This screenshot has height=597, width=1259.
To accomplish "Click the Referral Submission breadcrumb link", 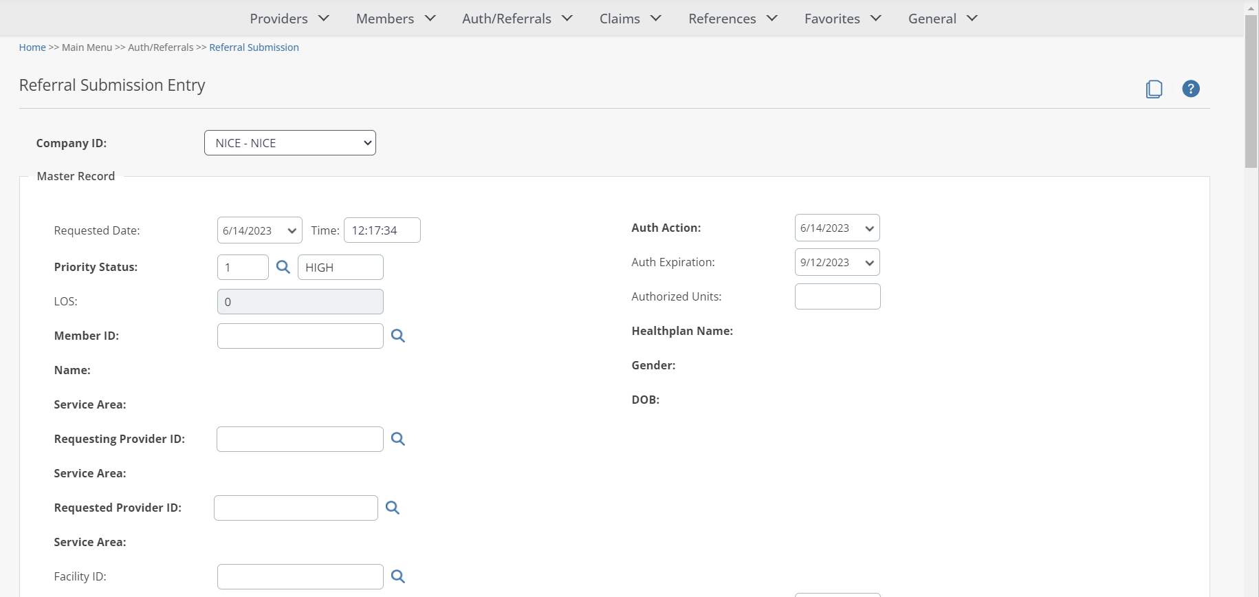I will point(254,47).
